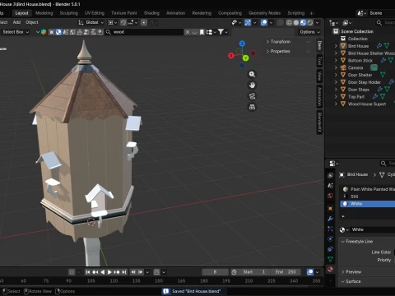Select Plain White Painted material slot
Image resolution: width=395 pixels, height=296 pixels.
[368, 189]
